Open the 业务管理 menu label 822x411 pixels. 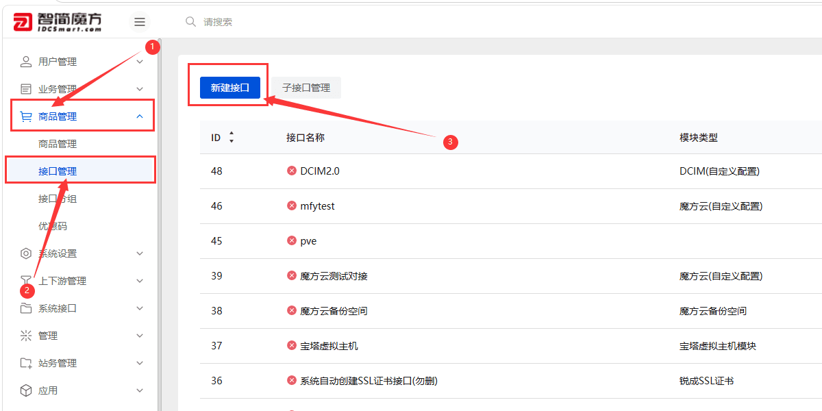58,89
